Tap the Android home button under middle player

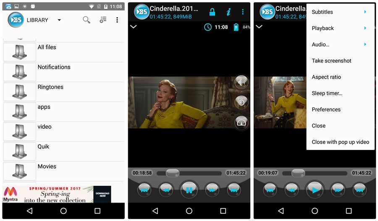[x=189, y=211]
